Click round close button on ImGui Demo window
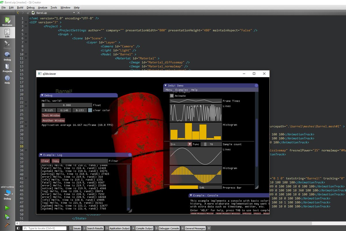The width and height of the screenshot is (346, 231). pos(256,86)
